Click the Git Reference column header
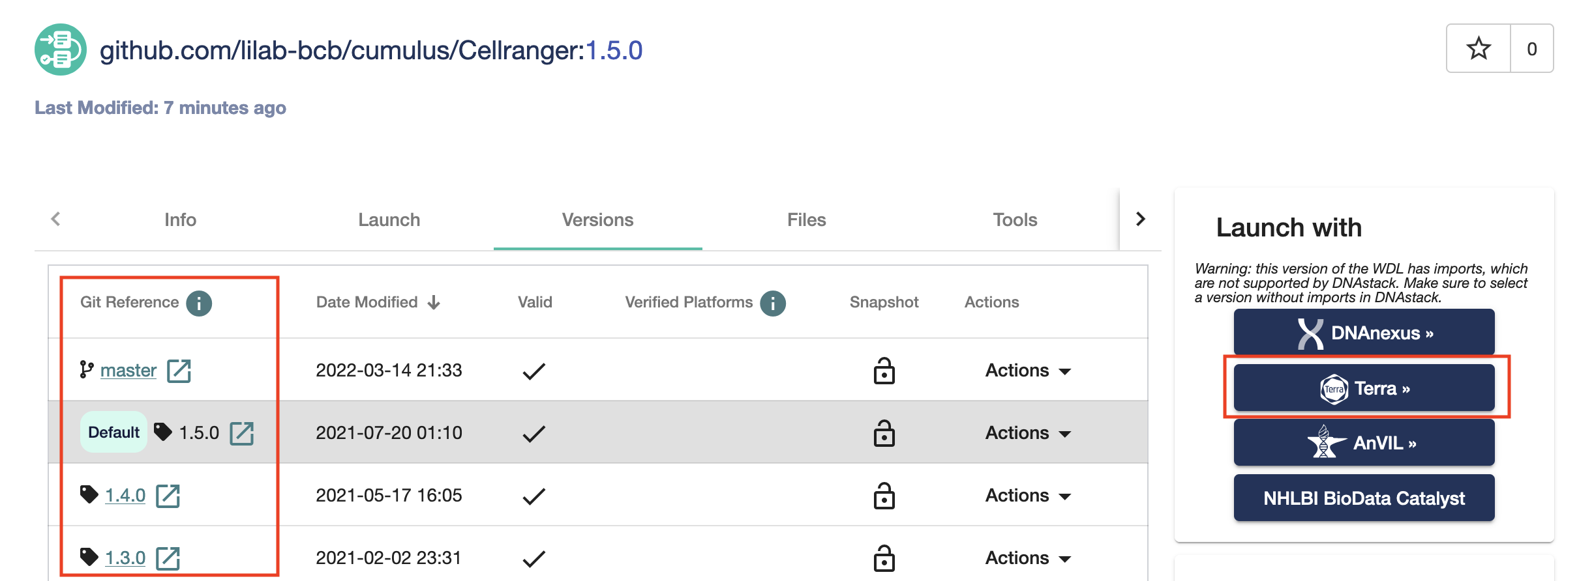 point(129,302)
